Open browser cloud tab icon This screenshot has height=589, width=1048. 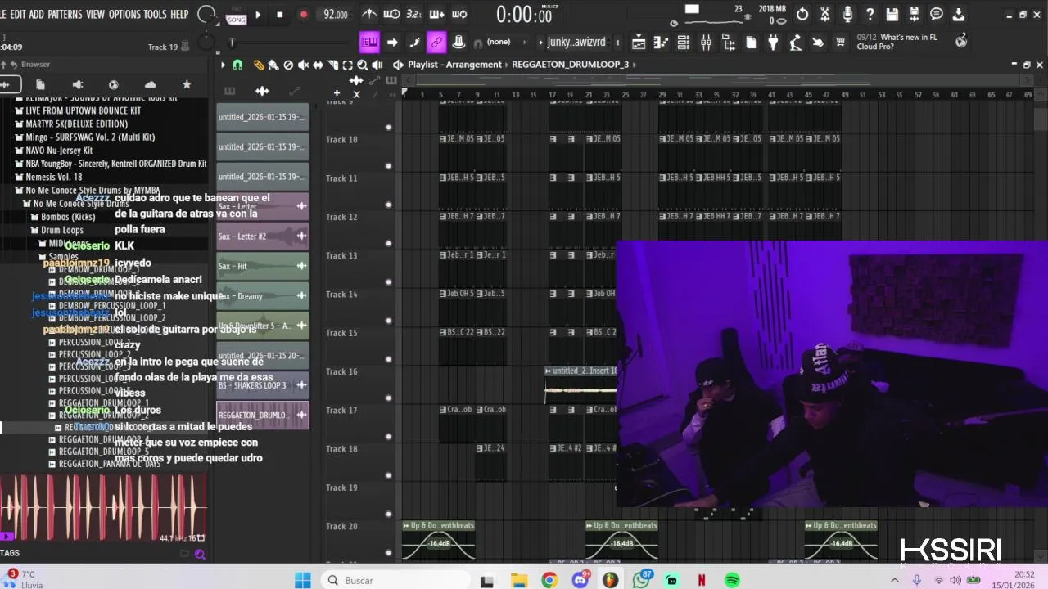(150, 84)
